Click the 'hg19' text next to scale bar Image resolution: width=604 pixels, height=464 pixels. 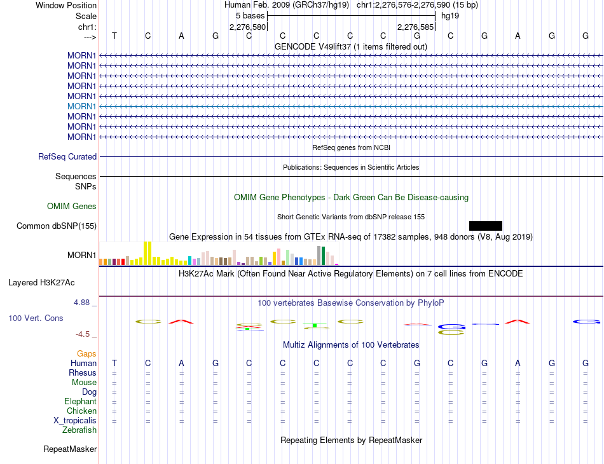click(450, 16)
